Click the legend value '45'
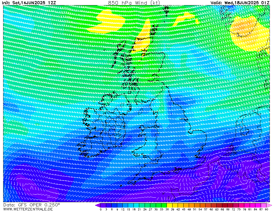 (184, 209)
